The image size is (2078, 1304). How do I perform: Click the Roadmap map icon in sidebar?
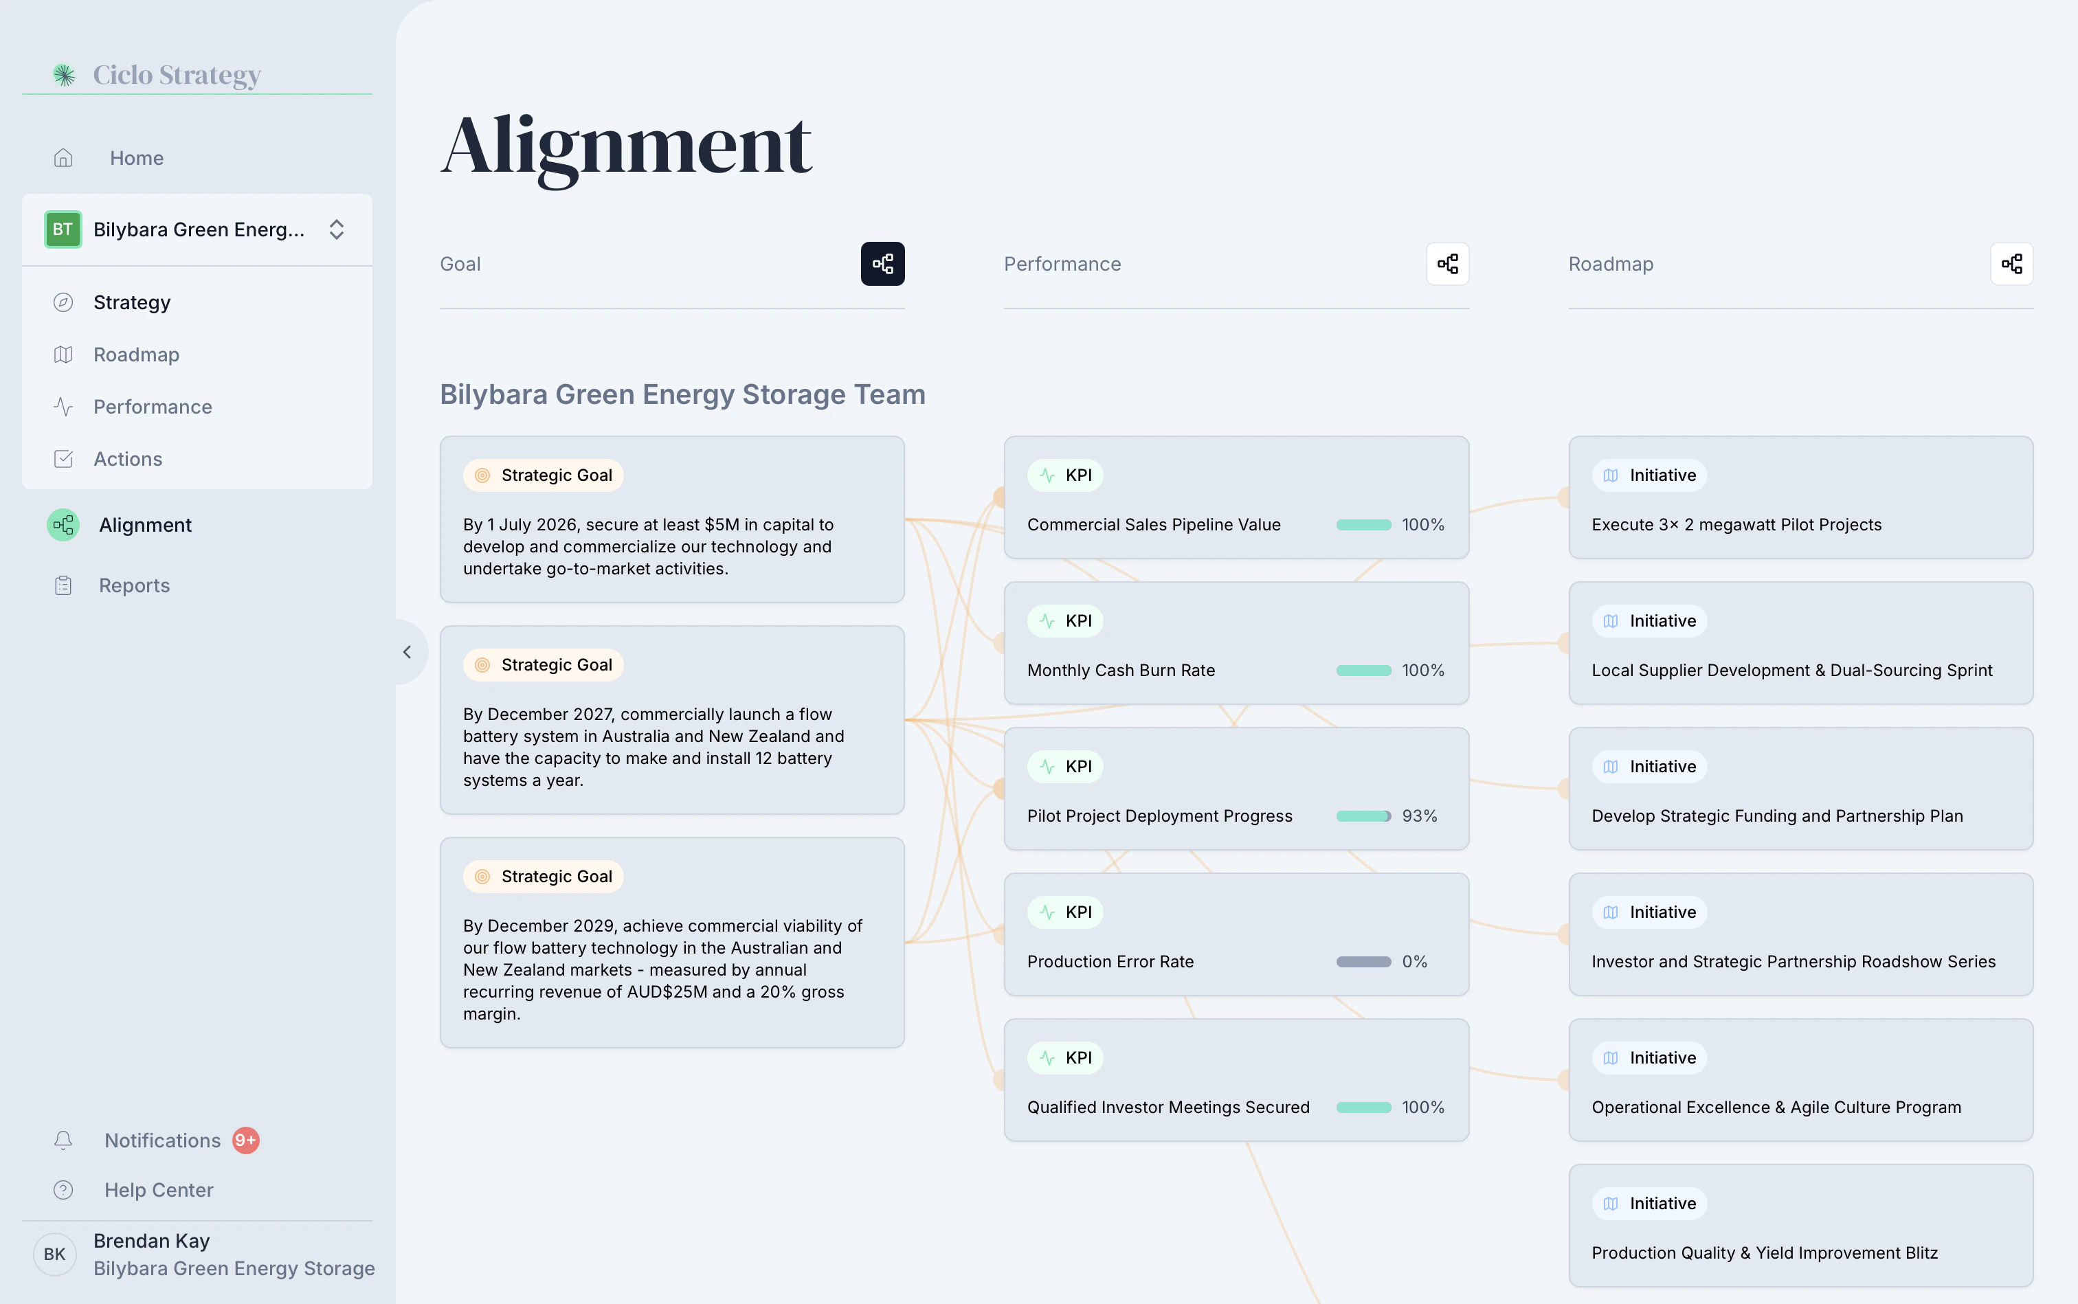point(63,355)
